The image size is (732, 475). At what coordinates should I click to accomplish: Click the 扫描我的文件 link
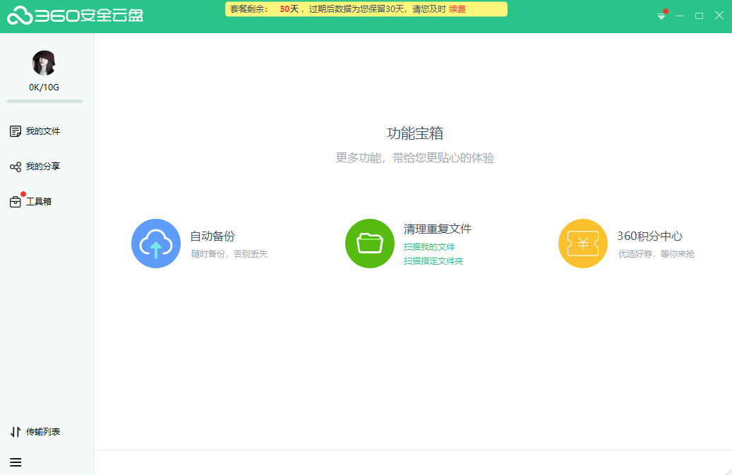(x=429, y=247)
